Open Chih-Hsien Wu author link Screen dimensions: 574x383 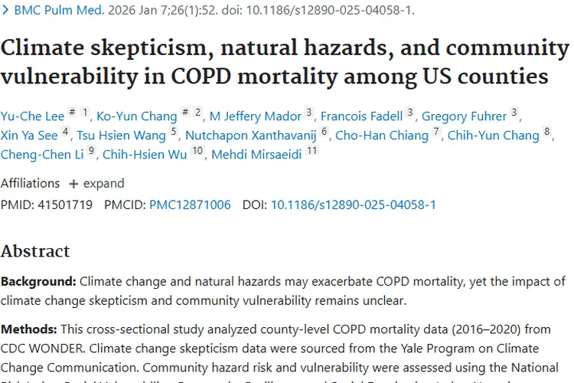coord(145,154)
